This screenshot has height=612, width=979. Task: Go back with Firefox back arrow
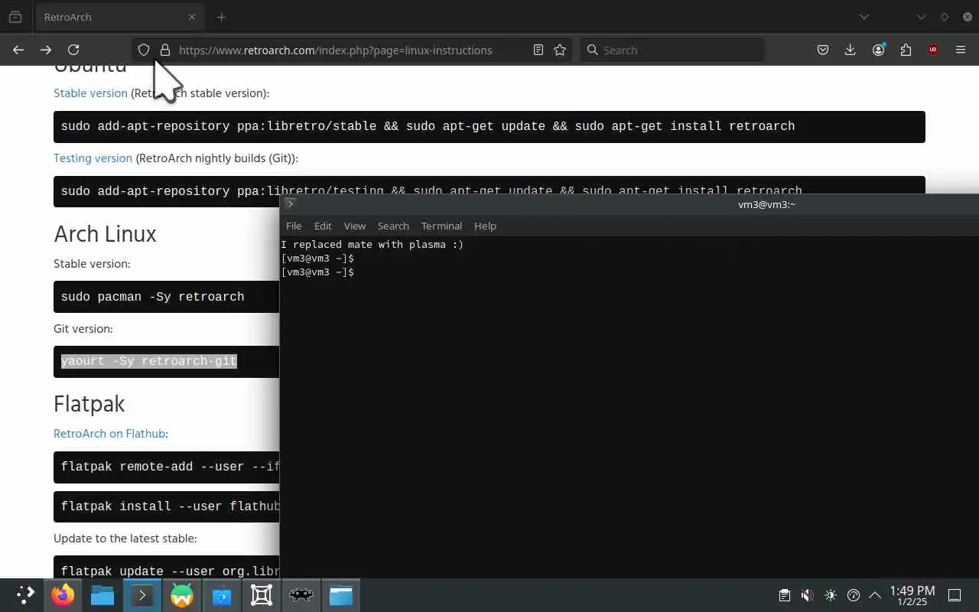point(18,50)
